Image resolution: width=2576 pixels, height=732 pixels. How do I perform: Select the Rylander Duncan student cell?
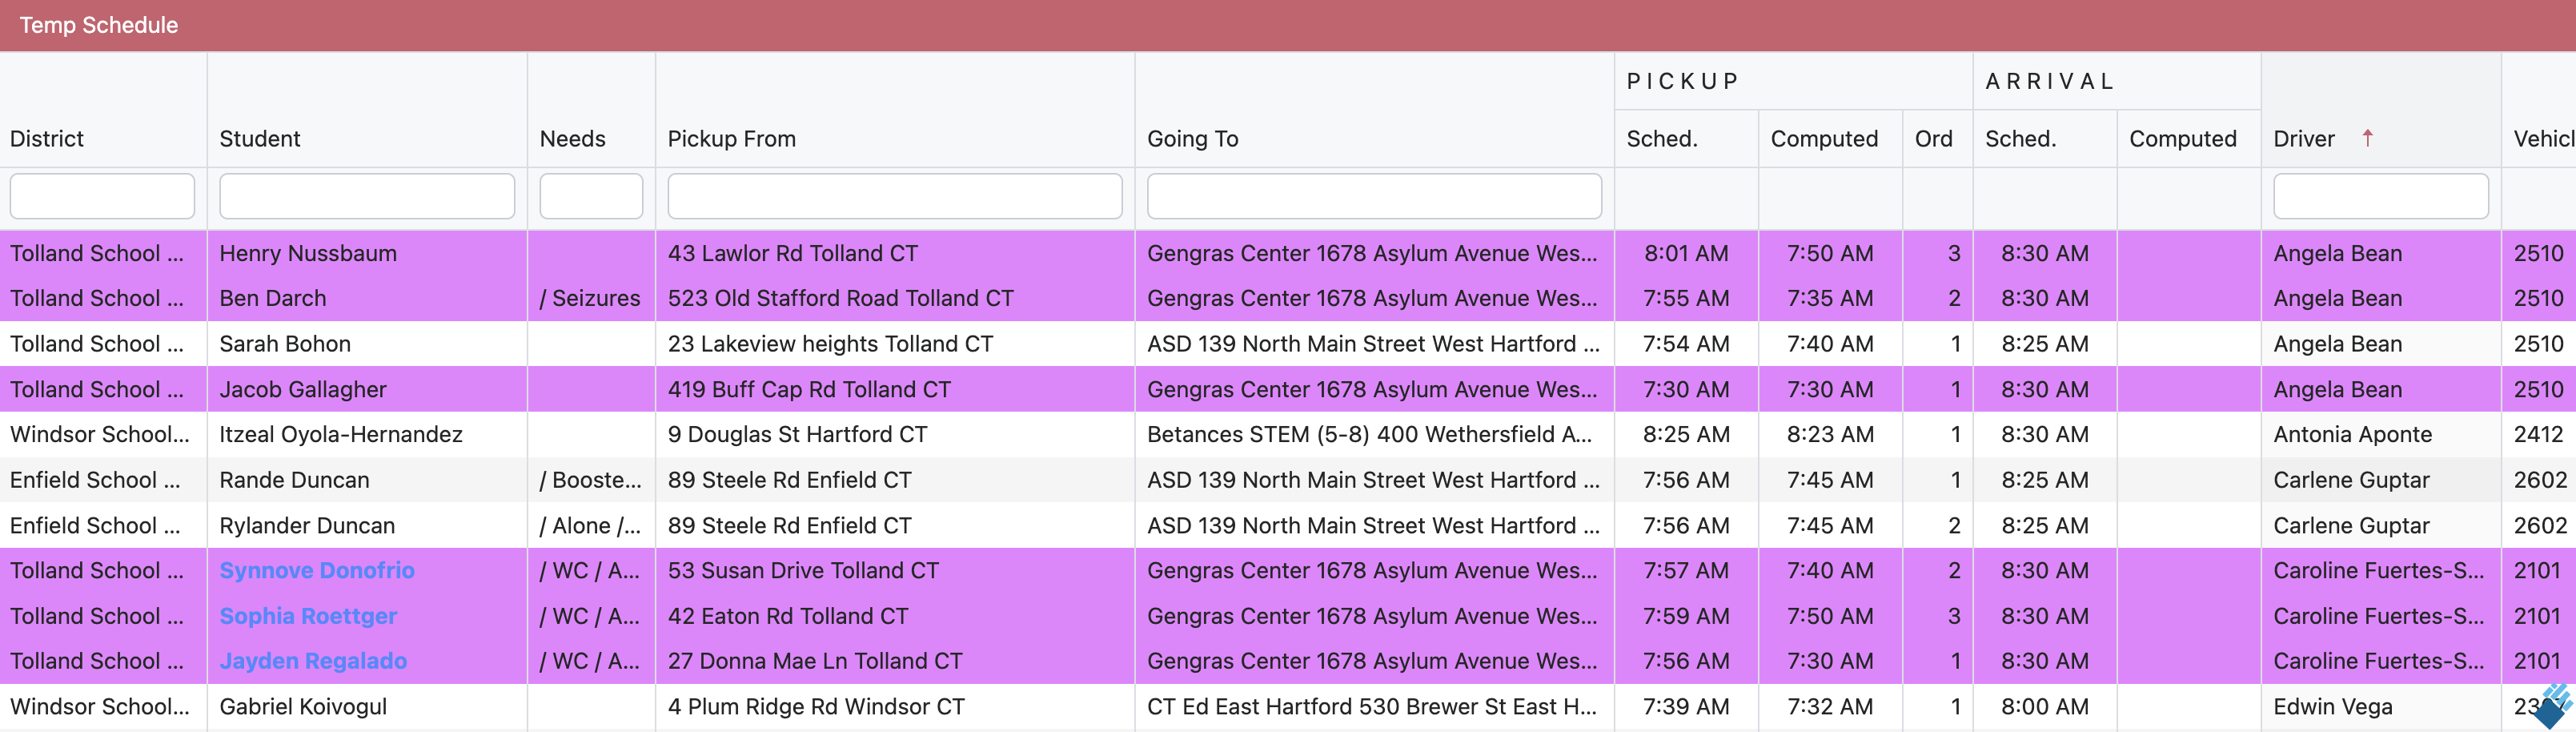[367, 525]
